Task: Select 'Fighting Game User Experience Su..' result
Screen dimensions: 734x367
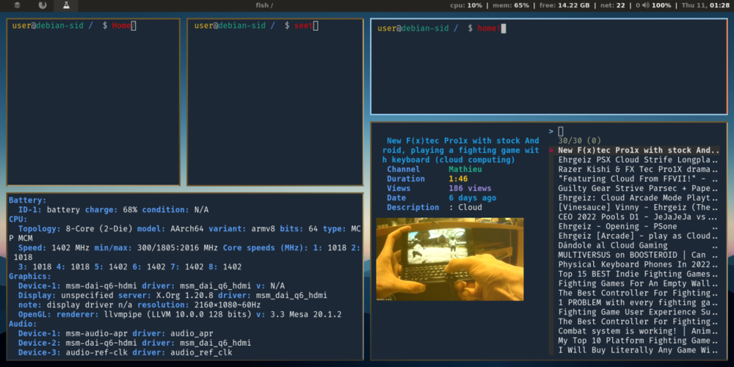Action: tap(638, 312)
